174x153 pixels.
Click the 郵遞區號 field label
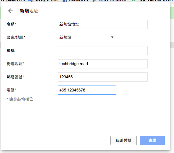15,77
